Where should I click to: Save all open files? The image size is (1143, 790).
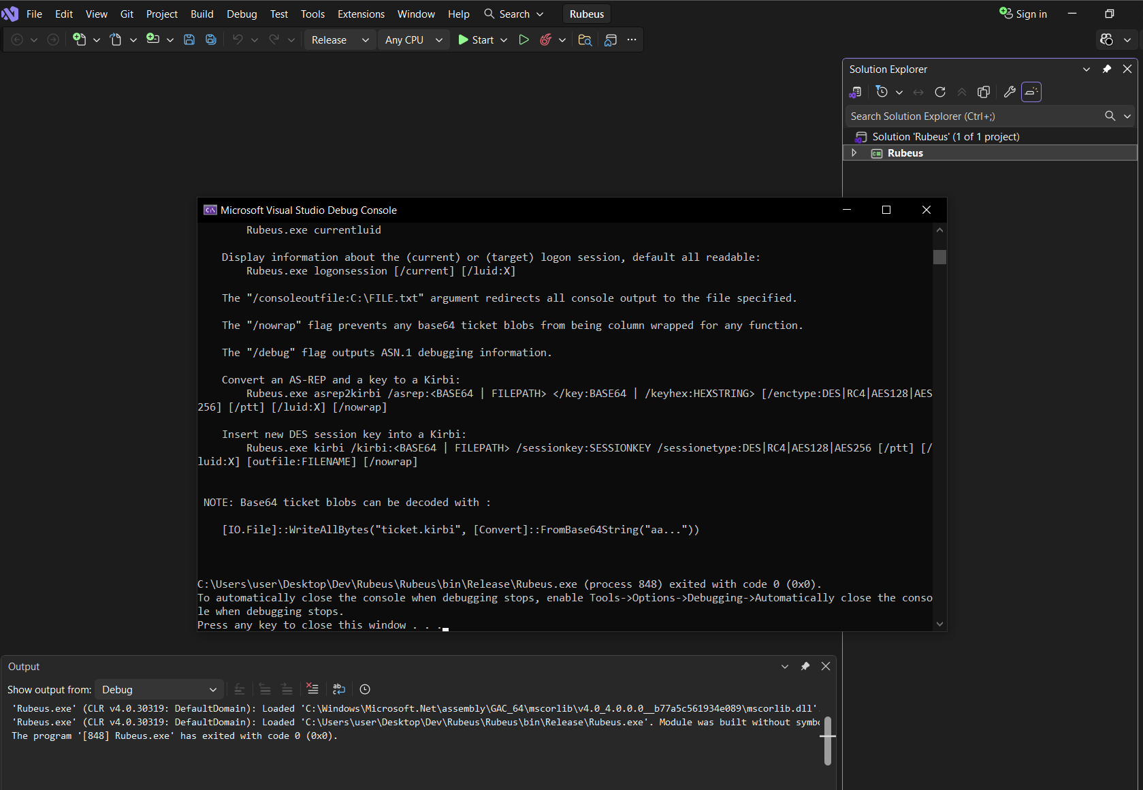pos(210,39)
